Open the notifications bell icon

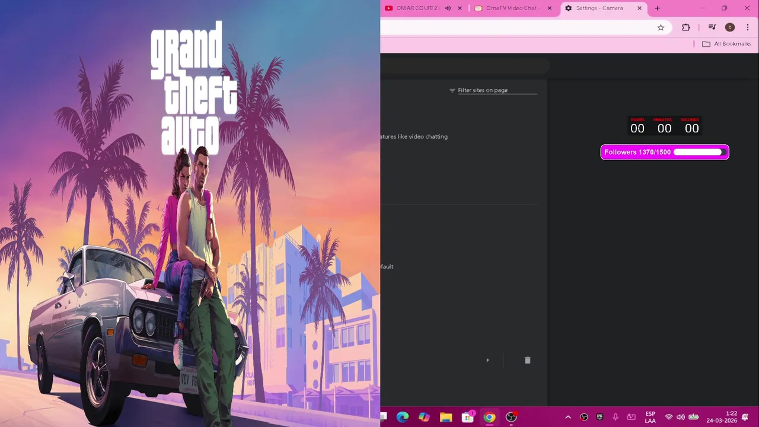(x=745, y=417)
